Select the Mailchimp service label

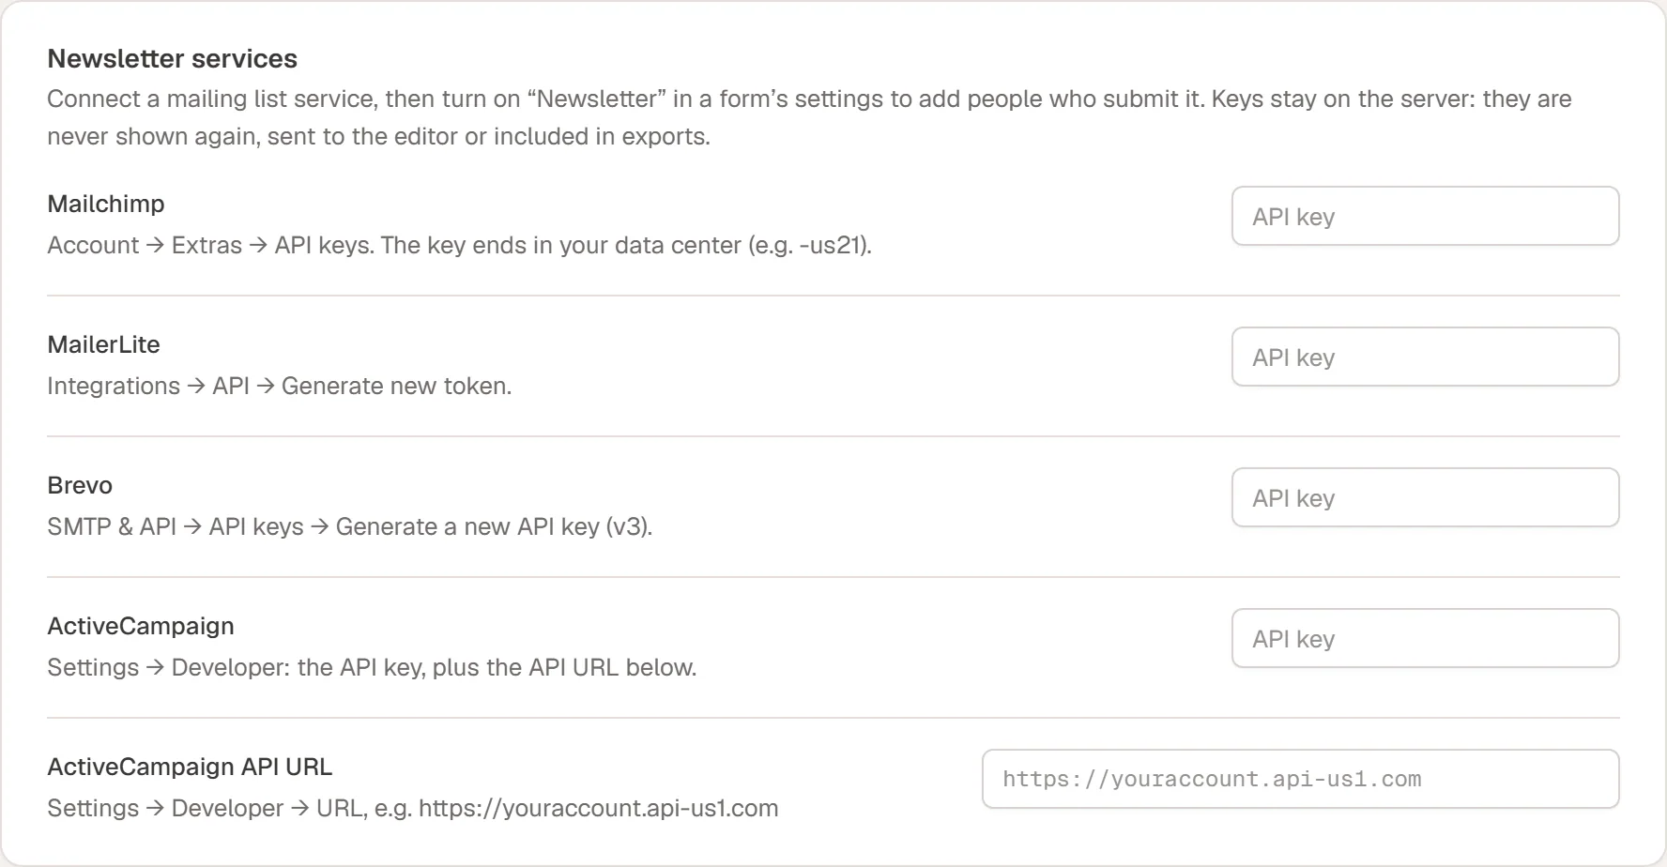point(106,204)
